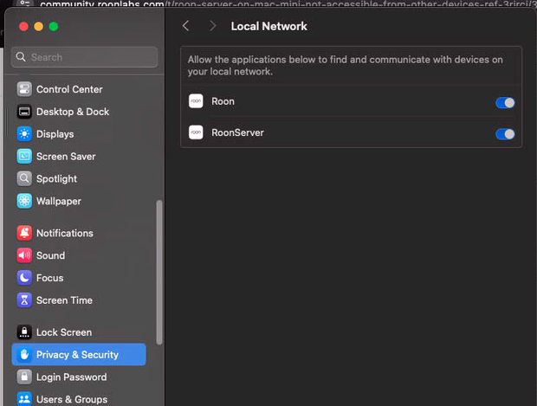This screenshot has width=537, height=406.
Task: Open Desktop & Dock icon in sidebar
Action: pos(24,112)
